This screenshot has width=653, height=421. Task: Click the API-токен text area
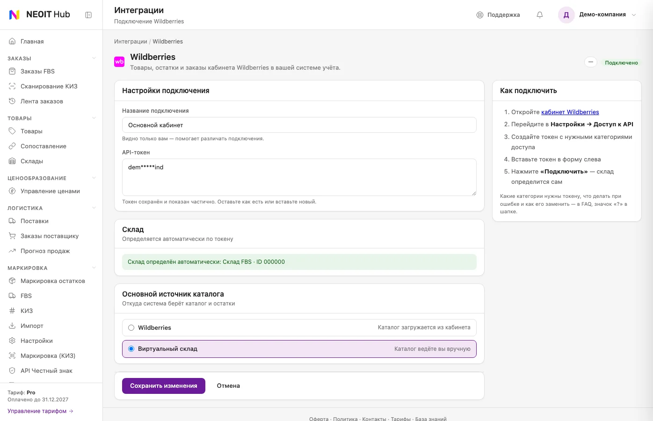click(299, 177)
